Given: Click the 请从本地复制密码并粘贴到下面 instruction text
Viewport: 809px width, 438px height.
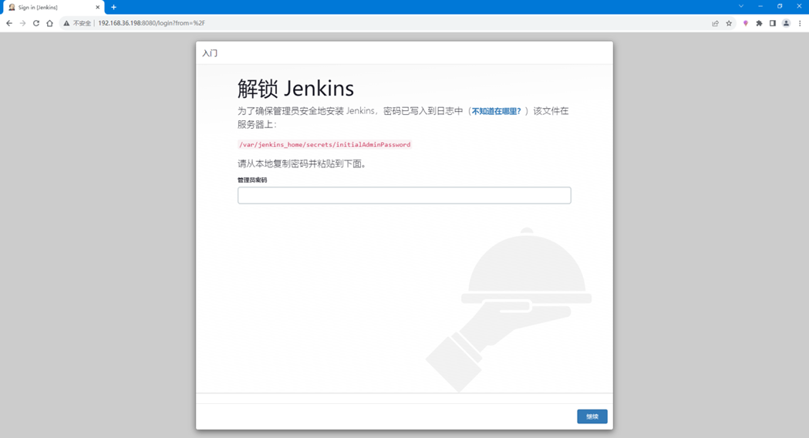Looking at the screenshot, I should click(302, 164).
